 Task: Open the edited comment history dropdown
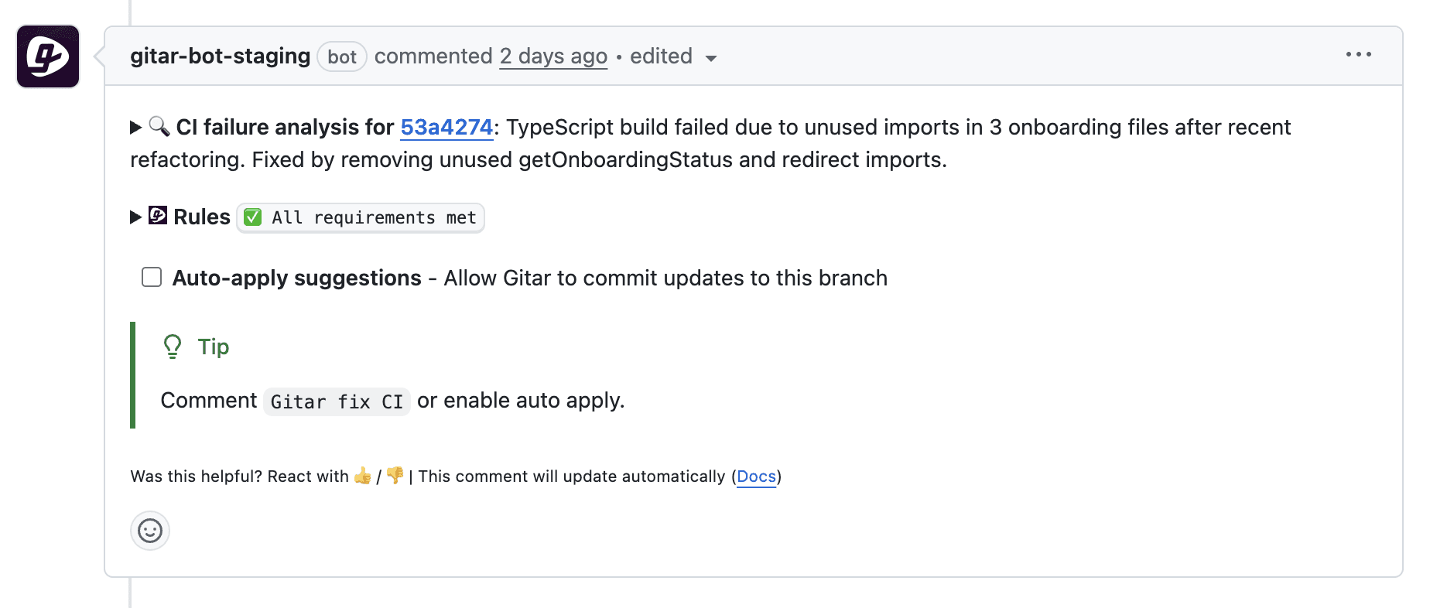point(712,57)
